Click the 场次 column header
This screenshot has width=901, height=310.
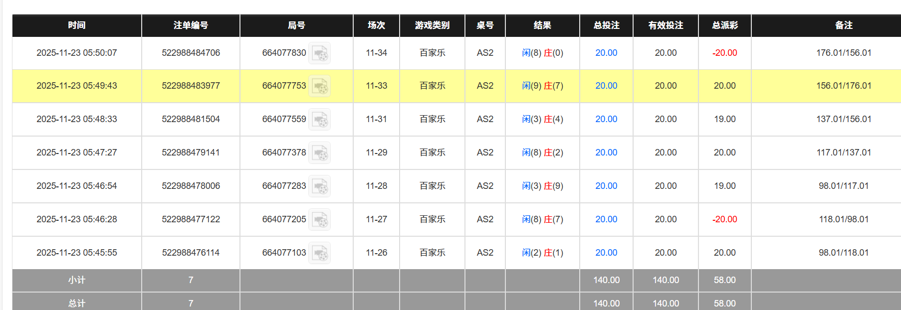376,25
